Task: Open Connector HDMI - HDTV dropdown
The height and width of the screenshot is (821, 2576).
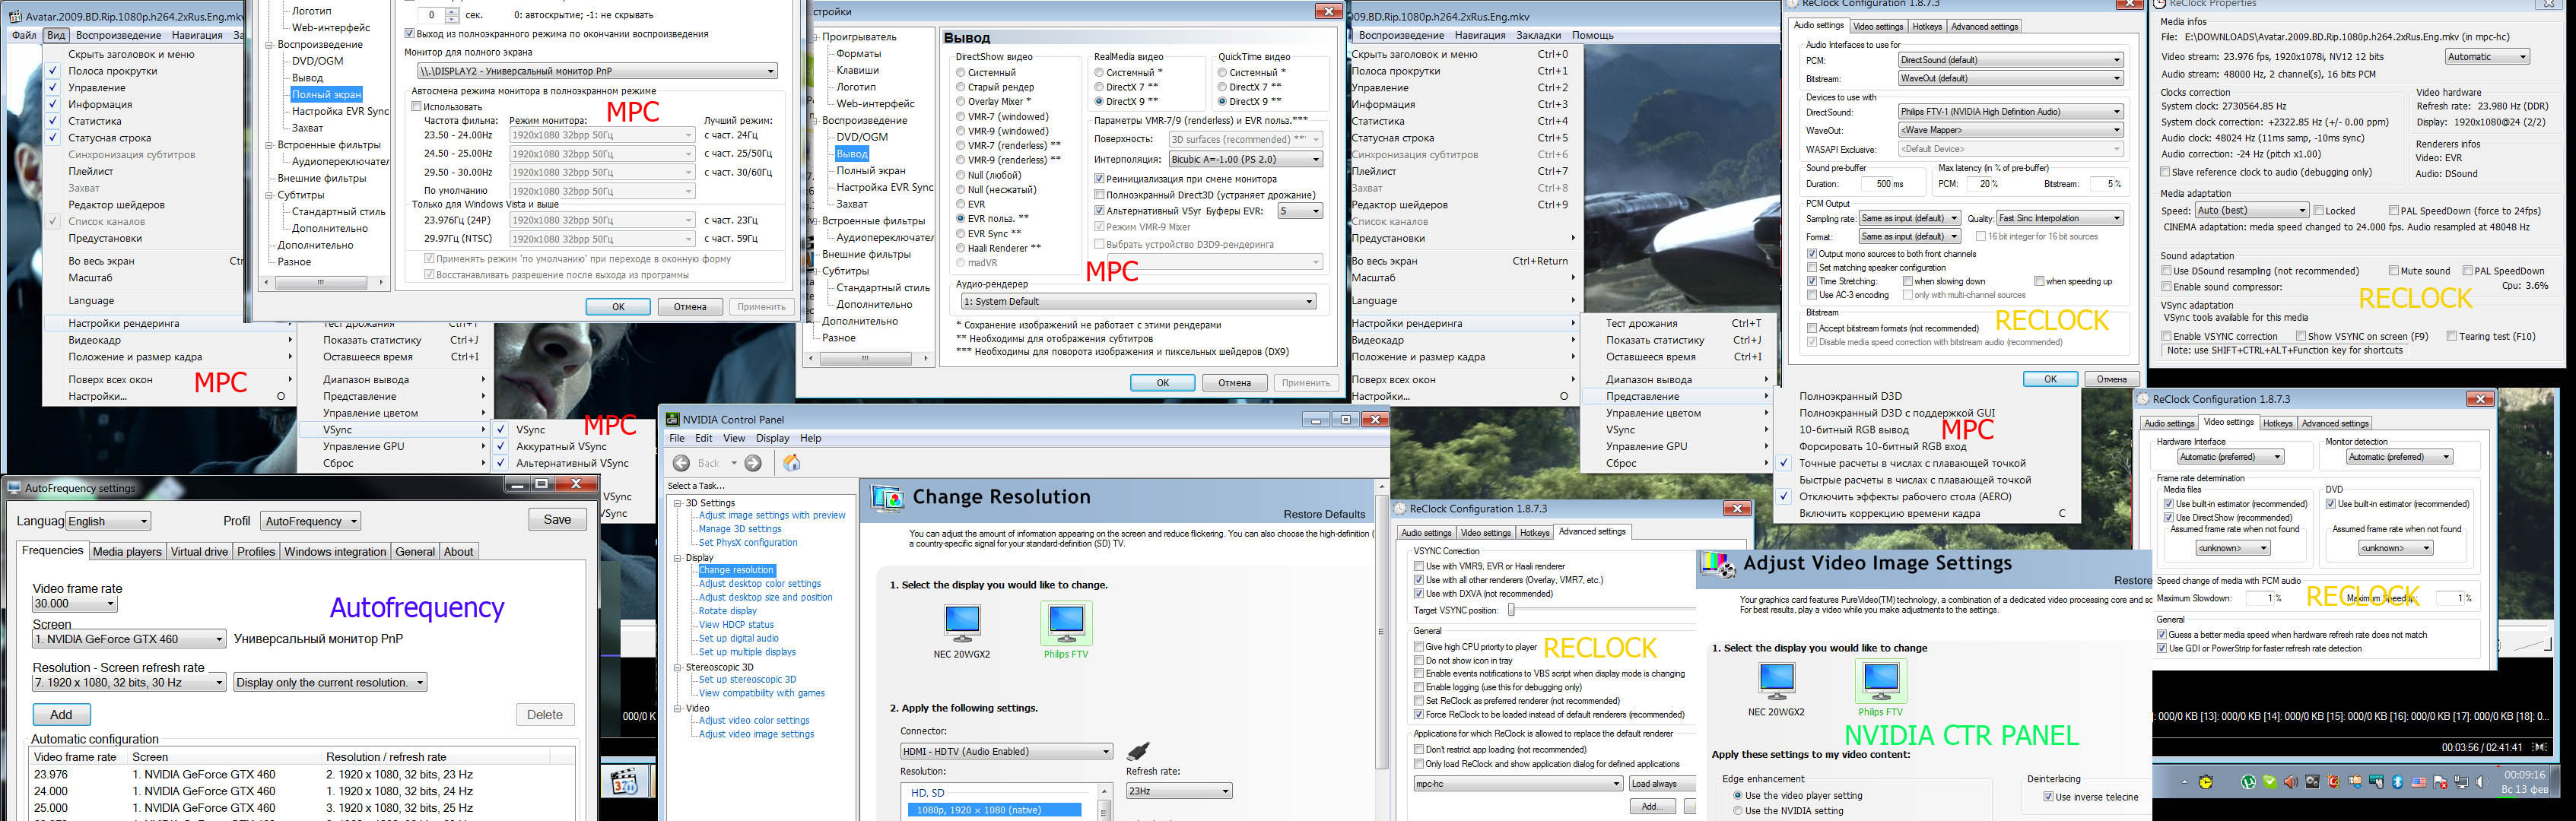Action: click(1006, 751)
